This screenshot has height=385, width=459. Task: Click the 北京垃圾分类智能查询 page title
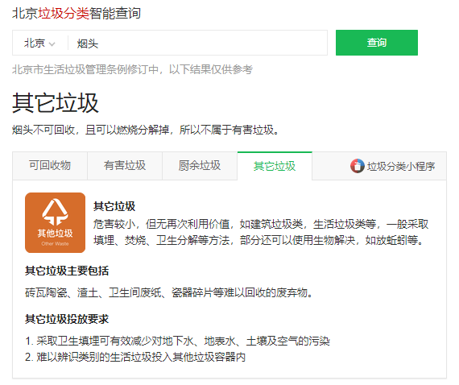pos(76,13)
